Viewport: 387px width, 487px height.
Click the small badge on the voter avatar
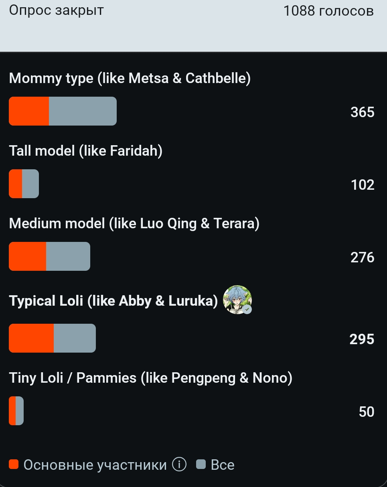coord(247,309)
